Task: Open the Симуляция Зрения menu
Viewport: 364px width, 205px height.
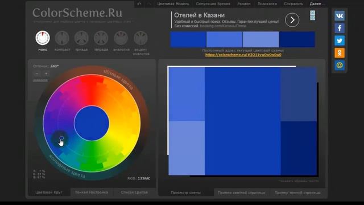Action: coord(213,4)
